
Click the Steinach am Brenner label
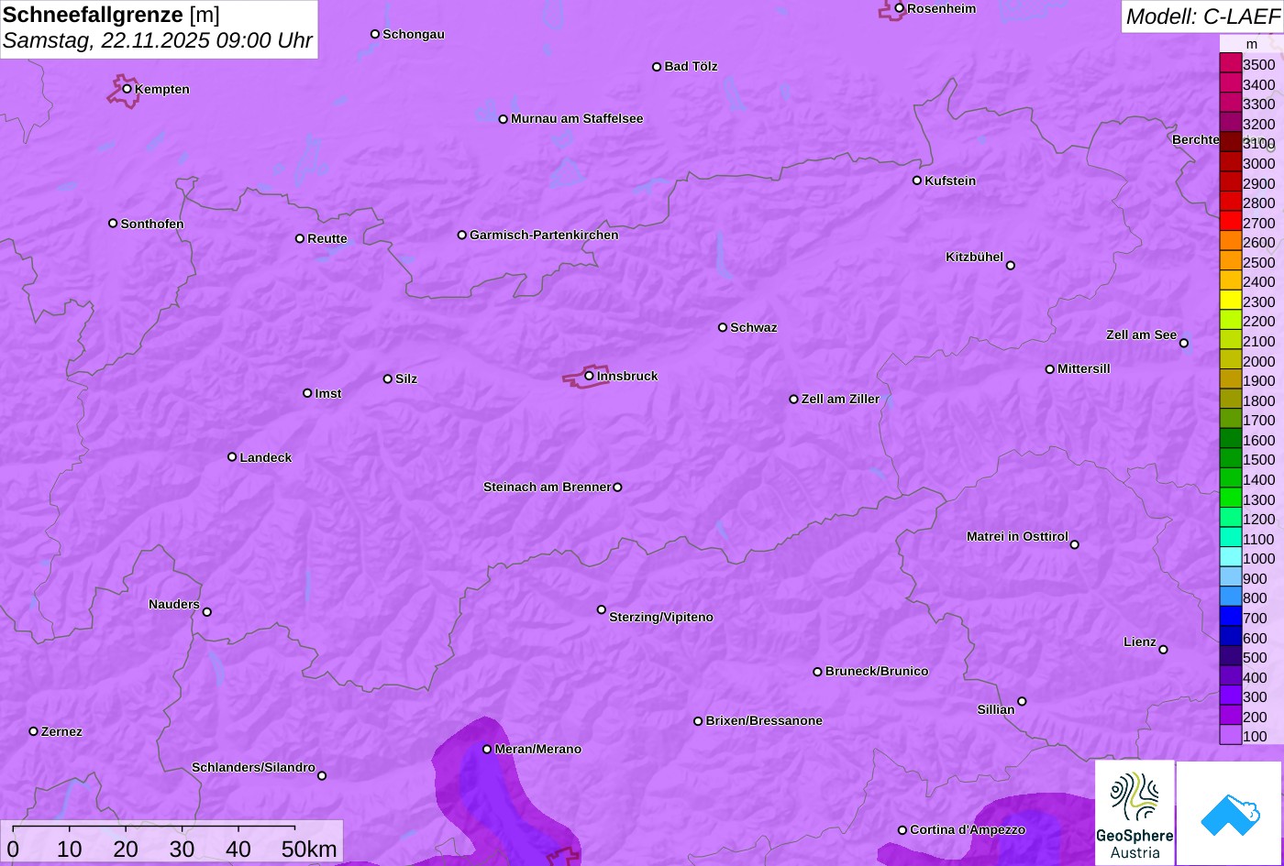click(547, 488)
